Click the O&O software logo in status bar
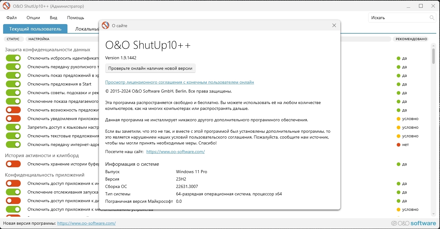The image size is (440, 229). pos(413,223)
